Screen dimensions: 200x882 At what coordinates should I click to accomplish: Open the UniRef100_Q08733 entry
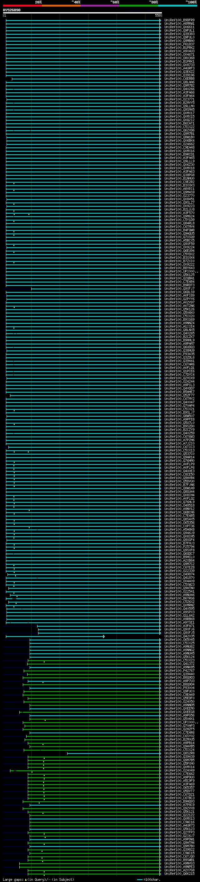pyautogui.click(x=179, y=65)
